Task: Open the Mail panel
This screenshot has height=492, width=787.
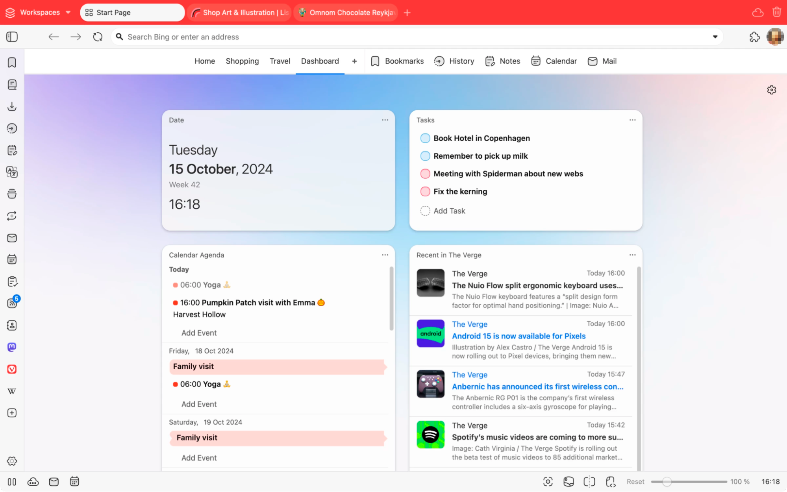Action: 602,61
